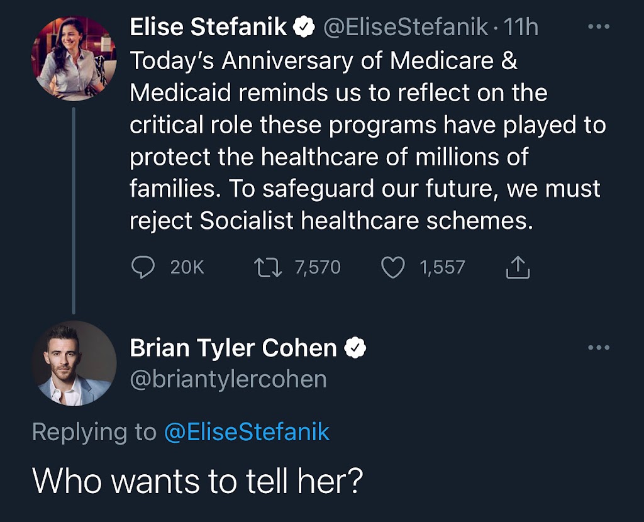Open the more options menu on Brian Tyler Cohen's reply
The image size is (644, 522).
(598, 347)
